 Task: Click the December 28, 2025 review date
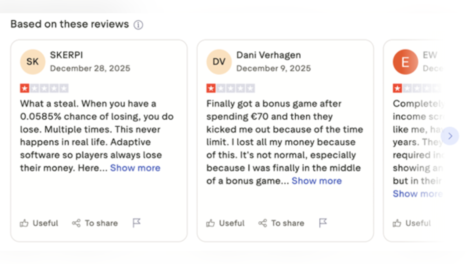(90, 68)
